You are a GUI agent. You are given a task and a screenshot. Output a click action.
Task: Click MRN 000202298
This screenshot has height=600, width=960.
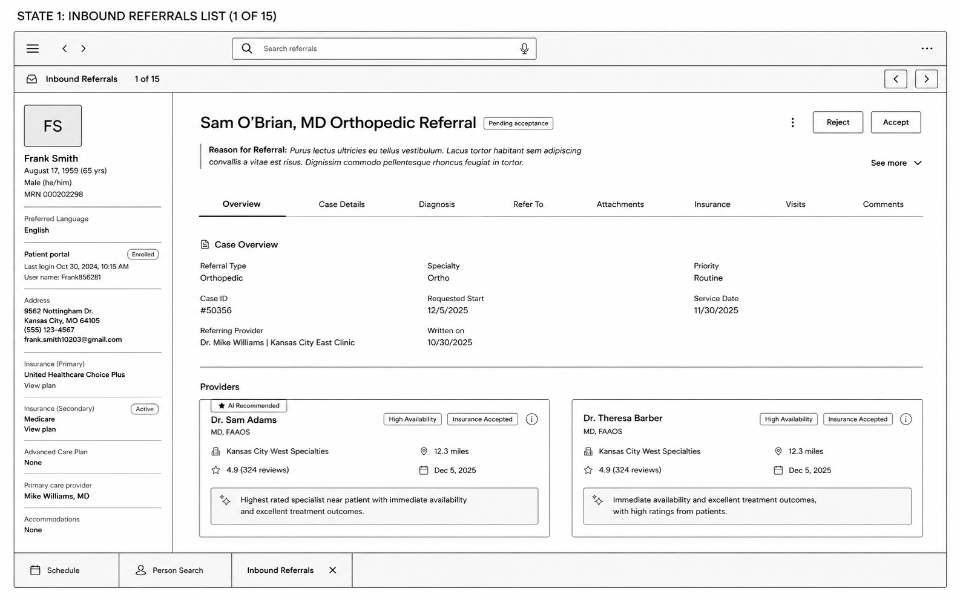(54, 194)
